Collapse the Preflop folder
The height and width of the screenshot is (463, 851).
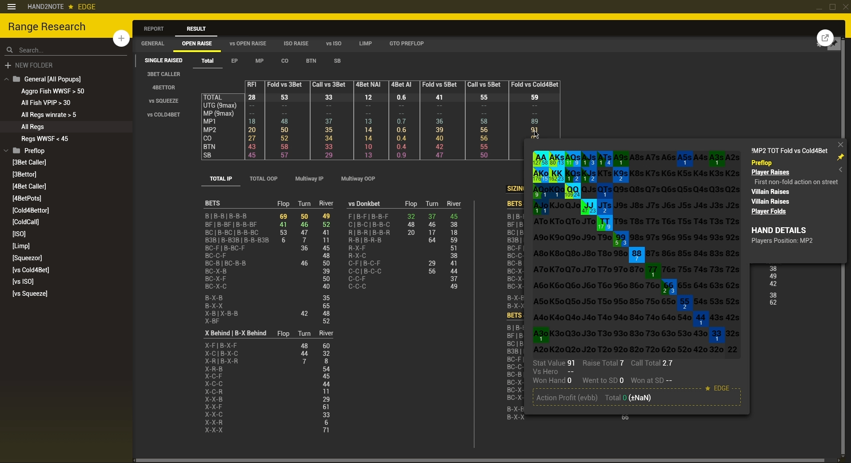coord(6,151)
